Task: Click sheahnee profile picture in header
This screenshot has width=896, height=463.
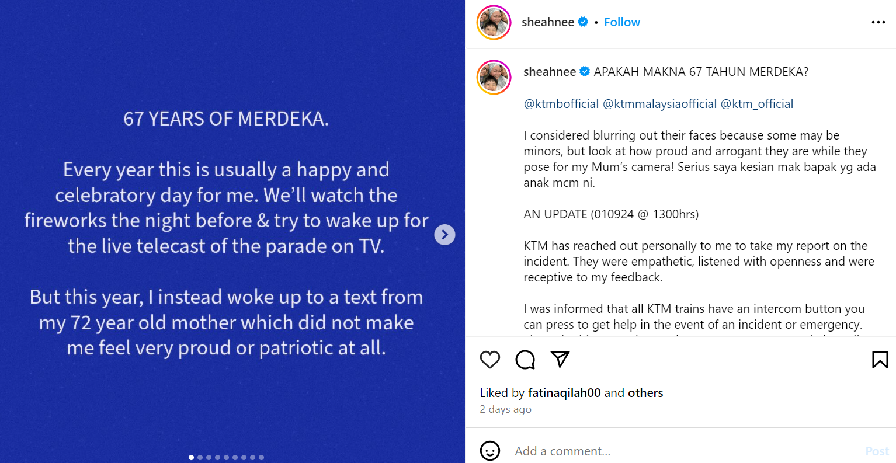Action: (494, 22)
